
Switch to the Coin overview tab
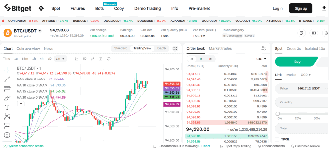coord(28,49)
